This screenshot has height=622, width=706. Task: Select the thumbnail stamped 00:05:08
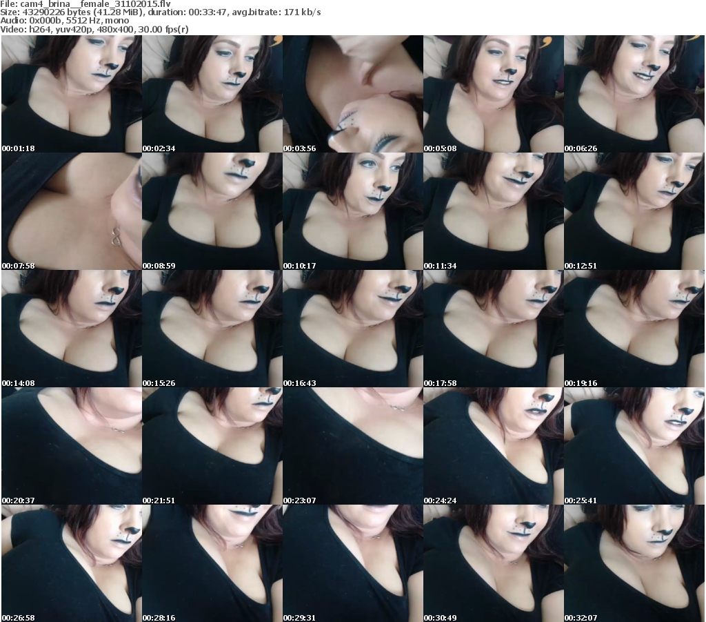coord(494,94)
